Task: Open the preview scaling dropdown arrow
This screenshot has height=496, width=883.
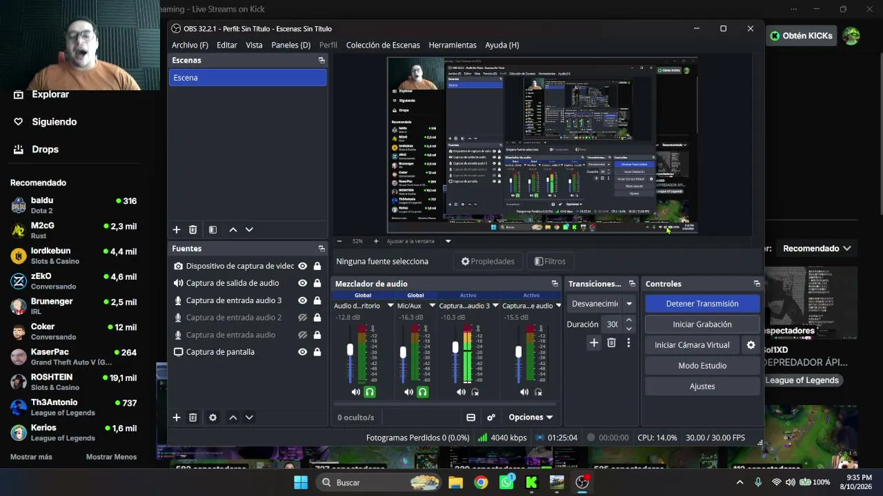Action: point(448,241)
